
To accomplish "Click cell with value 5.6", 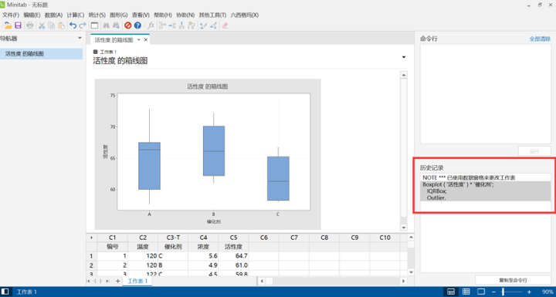I will pyautogui.click(x=203, y=256).
